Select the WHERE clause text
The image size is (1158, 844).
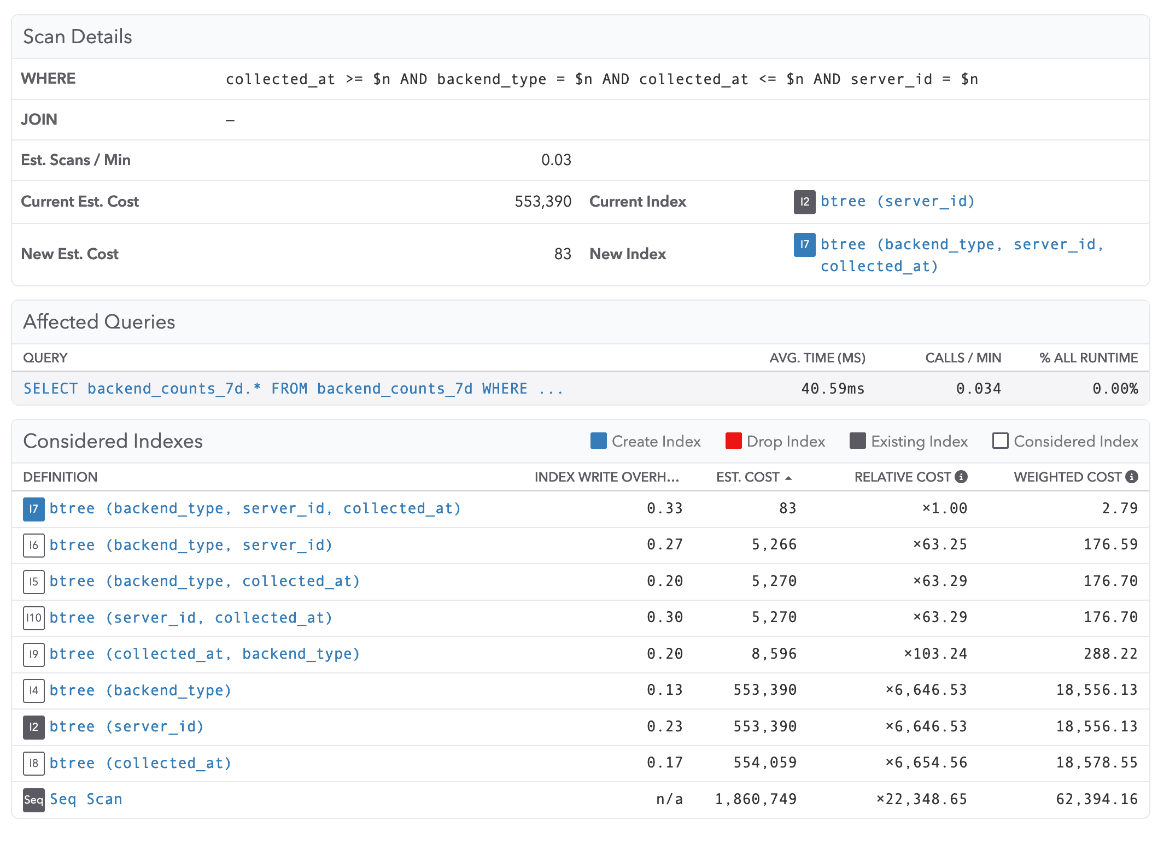point(602,79)
